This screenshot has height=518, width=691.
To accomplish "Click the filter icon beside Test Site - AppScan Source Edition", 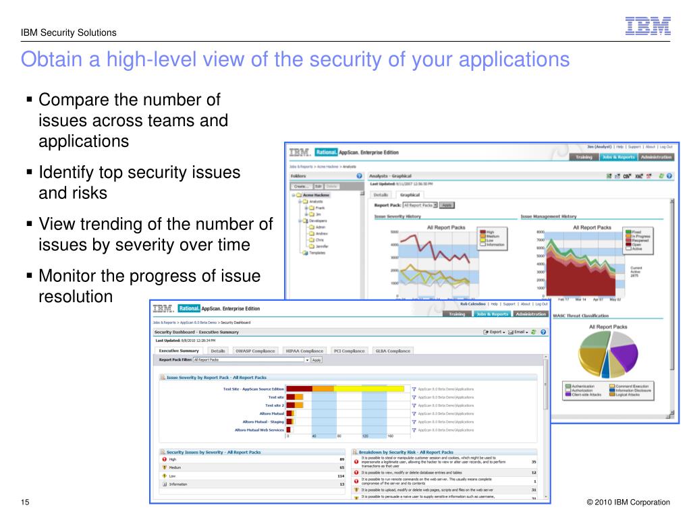I will (414, 389).
